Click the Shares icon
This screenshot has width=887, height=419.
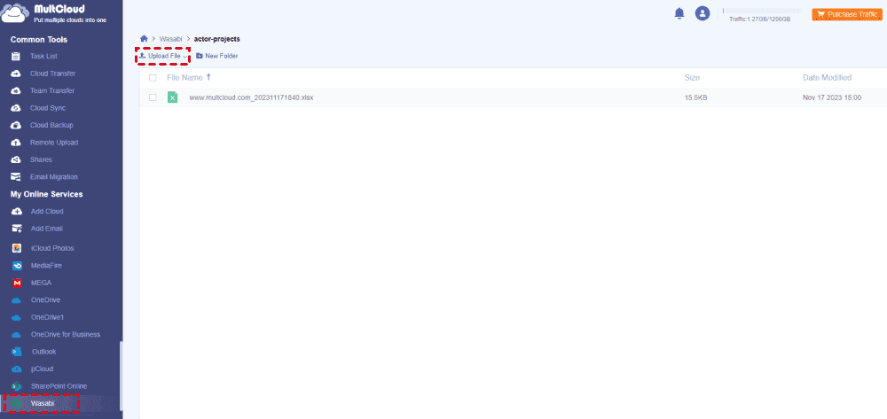click(16, 159)
